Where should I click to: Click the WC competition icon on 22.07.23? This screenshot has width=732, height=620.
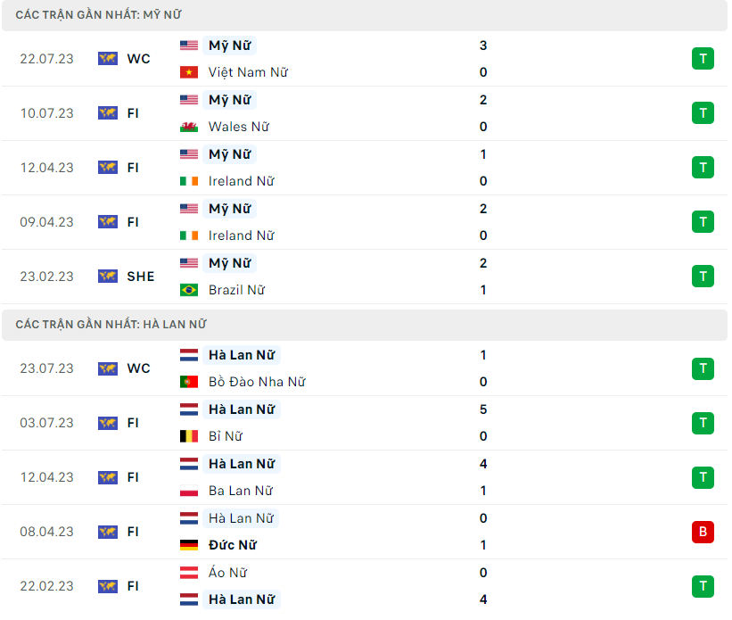pyautogui.click(x=108, y=59)
